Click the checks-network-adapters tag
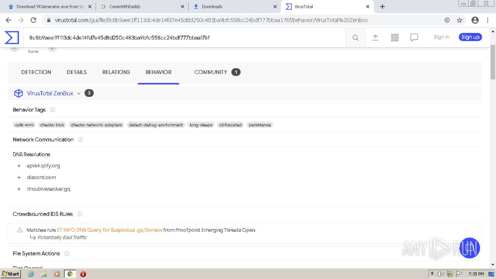The height and width of the screenshot is (279, 496). [96, 125]
